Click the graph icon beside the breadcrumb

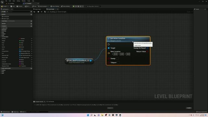coord(45,12)
